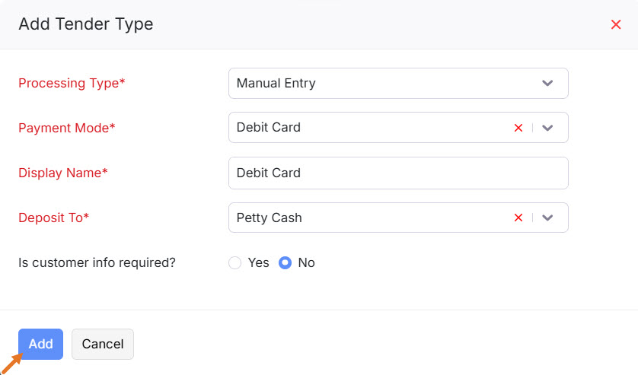638x375 pixels.
Task: Open the Payment Mode chevron
Action: pos(547,128)
